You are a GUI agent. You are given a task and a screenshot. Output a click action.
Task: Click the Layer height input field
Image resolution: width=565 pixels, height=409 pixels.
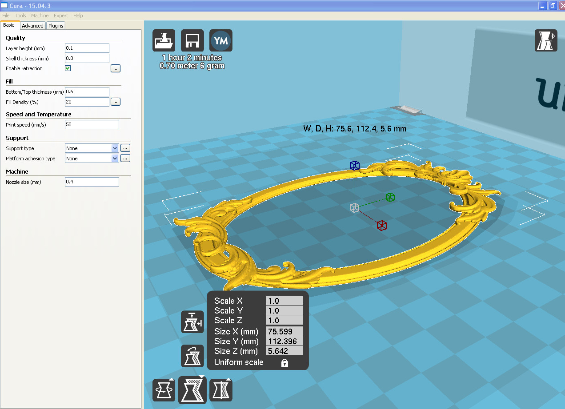(x=87, y=48)
